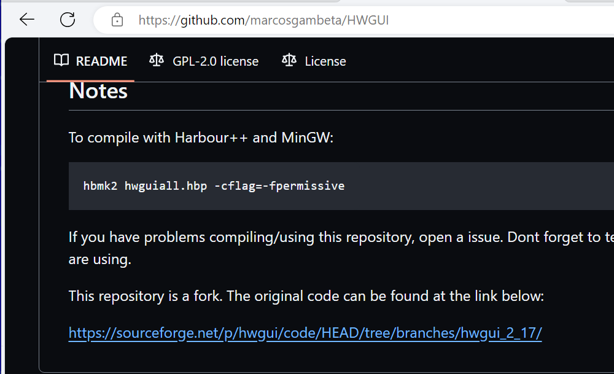Select the License tab label
The height and width of the screenshot is (374, 614).
coord(325,61)
